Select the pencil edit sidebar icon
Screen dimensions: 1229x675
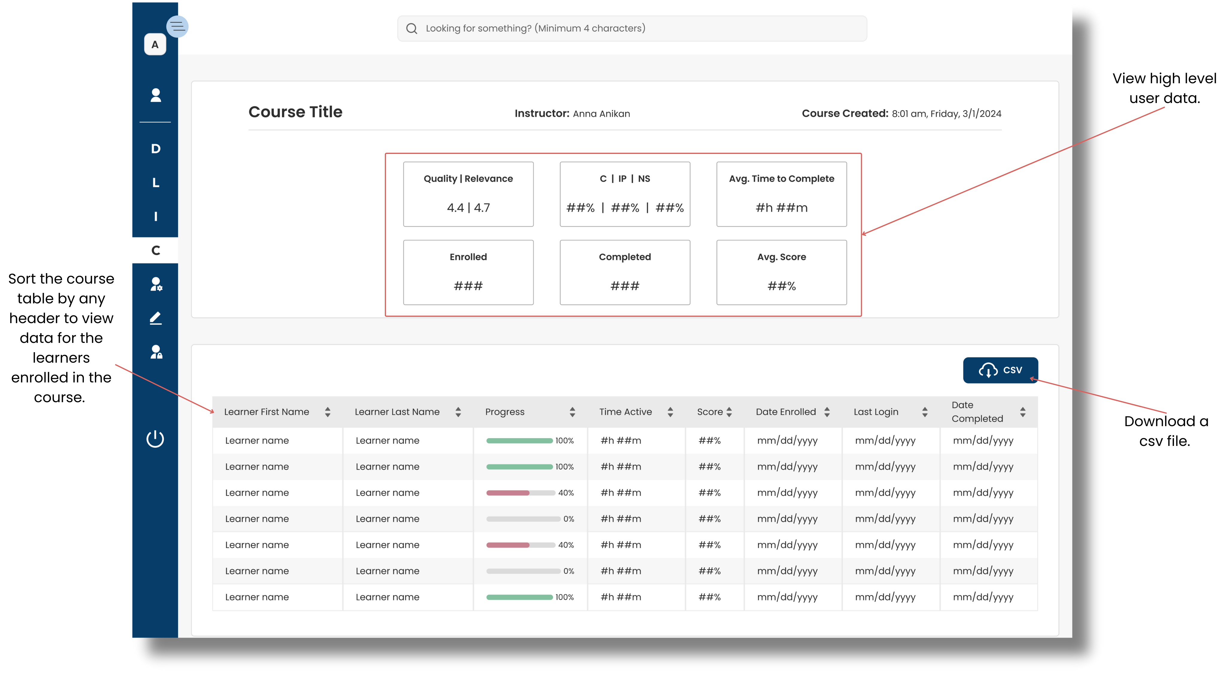155,318
